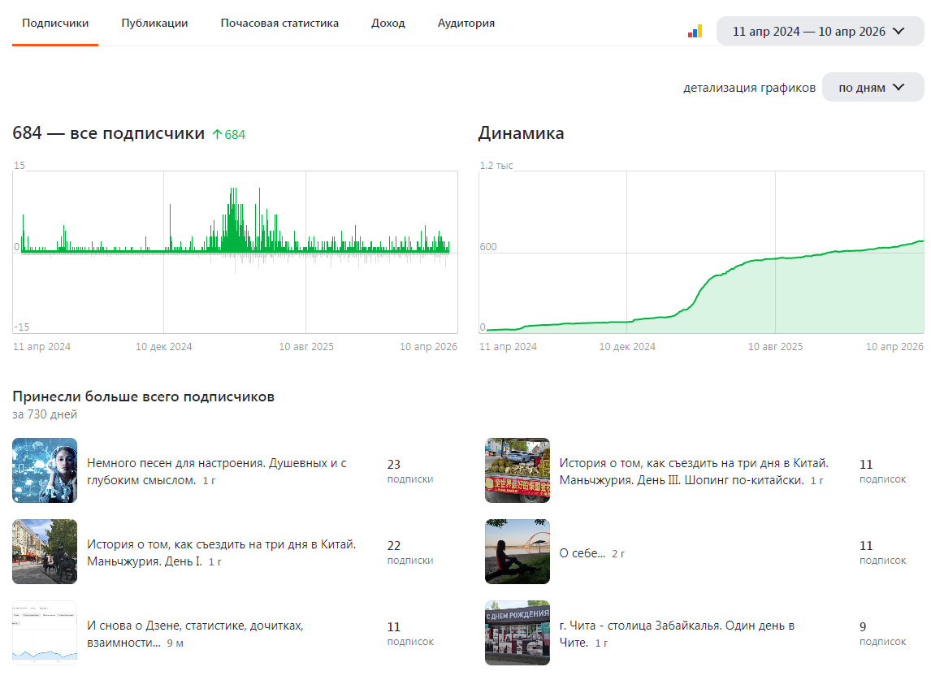The image size is (931, 680).
Task: Open thumbnail of 'Немного песен для настроения'
Action: point(45,470)
